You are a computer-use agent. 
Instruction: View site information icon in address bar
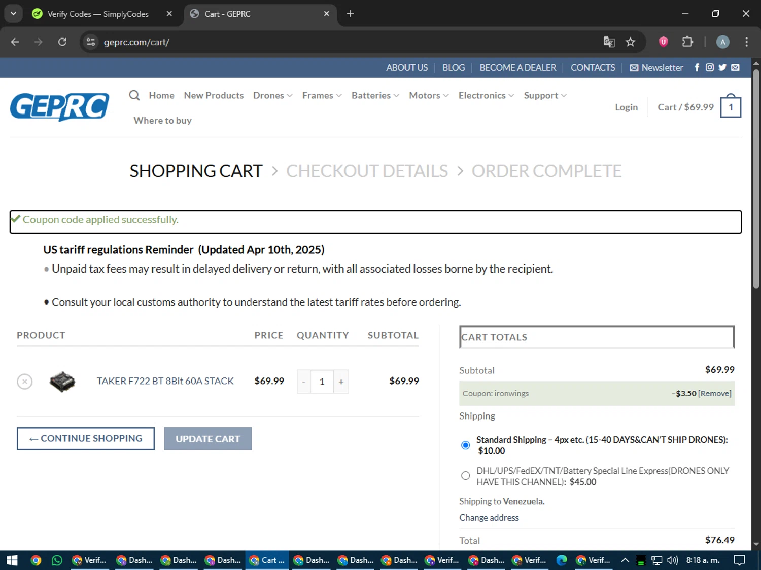(91, 42)
